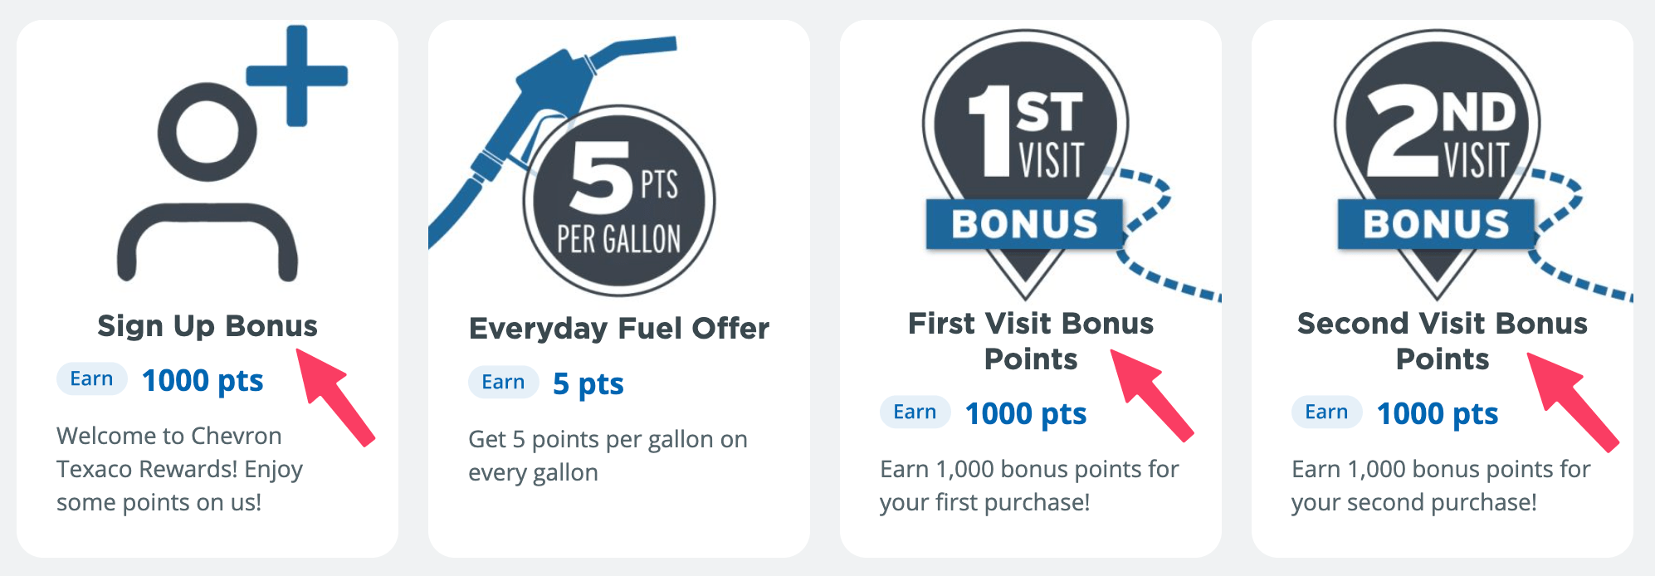
Task: Click the 5 pts value for Everyday Fuel
Action: (x=588, y=384)
